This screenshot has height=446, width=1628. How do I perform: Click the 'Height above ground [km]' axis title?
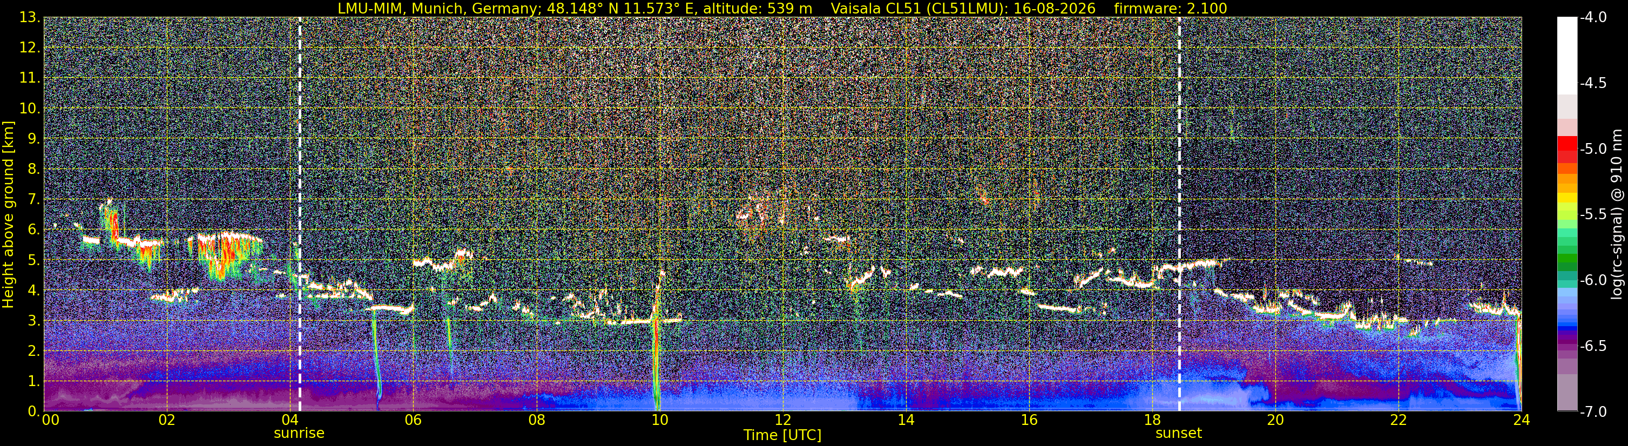tap(8, 215)
